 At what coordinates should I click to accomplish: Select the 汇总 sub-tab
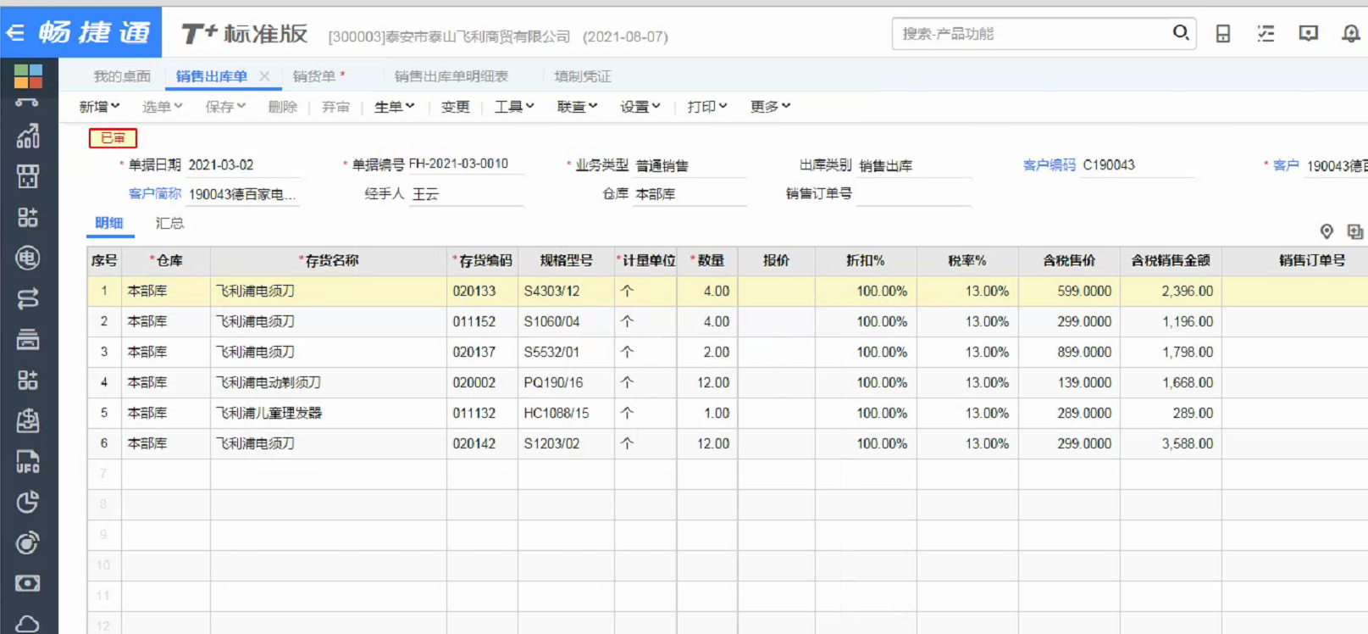click(x=169, y=223)
